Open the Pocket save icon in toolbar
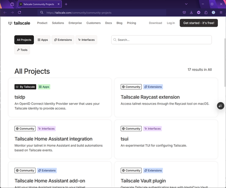Screen dimensions: 226x188 click(x=184, y=12)
